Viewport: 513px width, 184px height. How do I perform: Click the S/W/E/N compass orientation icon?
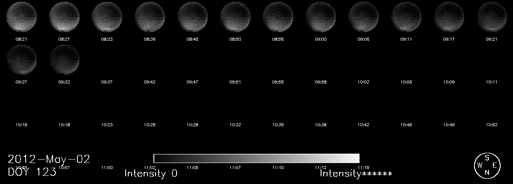coord(487,165)
